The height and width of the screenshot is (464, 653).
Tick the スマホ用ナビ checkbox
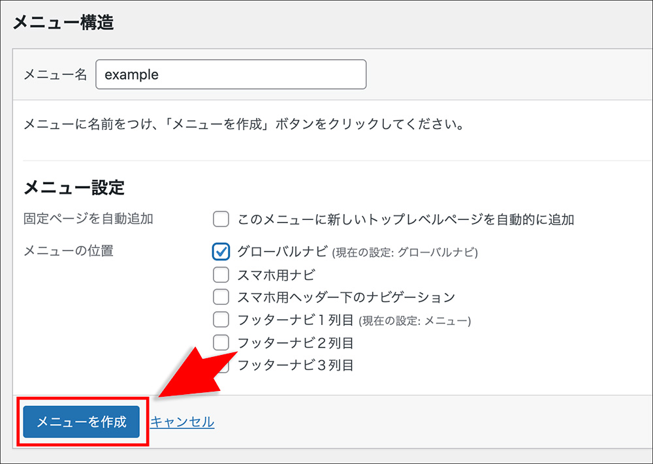[x=221, y=274]
